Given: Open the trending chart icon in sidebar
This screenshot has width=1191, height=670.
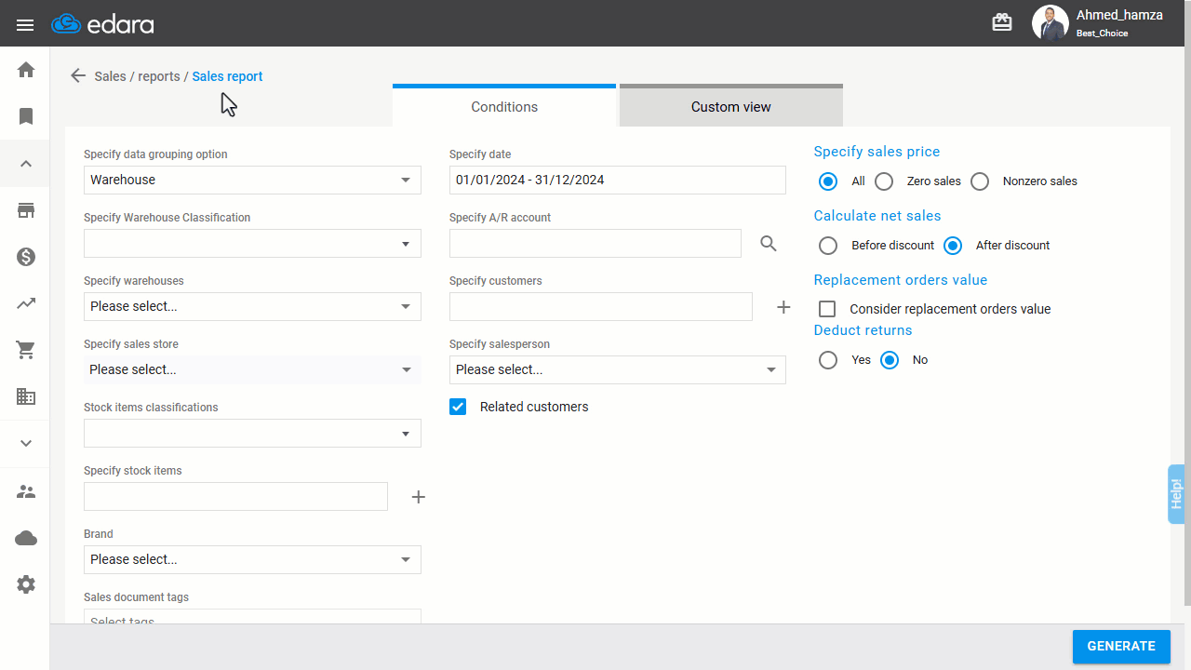Looking at the screenshot, I should pyautogui.click(x=26, y=303).
